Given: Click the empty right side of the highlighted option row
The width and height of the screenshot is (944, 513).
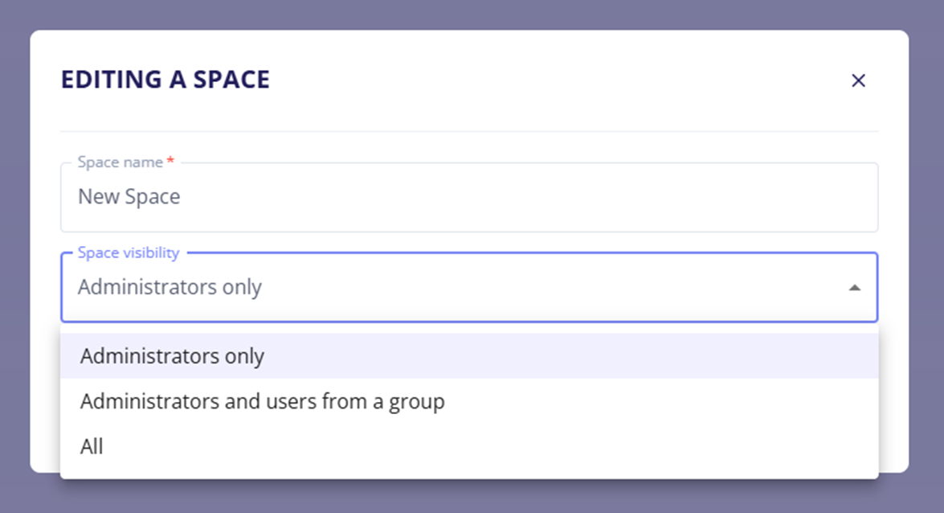Looking at the screenshot, I should pos(643,356).
